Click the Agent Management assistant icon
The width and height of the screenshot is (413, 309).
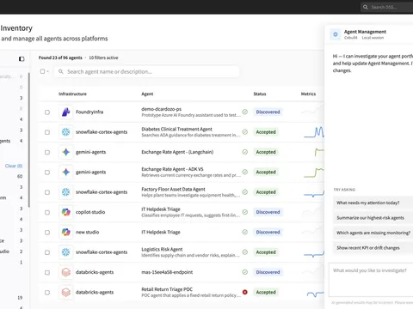click(x=336, y=34)
